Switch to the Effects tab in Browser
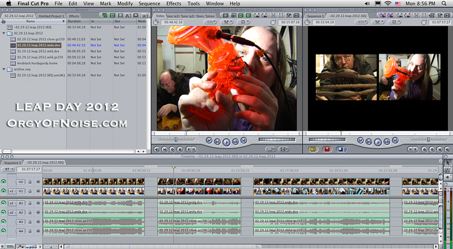Screen dimensions: 453x249 pyautogui.click(x=74, y=16)
